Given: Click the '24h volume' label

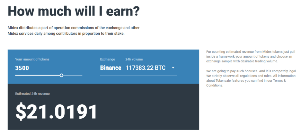Looking at the screenshot, I should click(134, 59).
